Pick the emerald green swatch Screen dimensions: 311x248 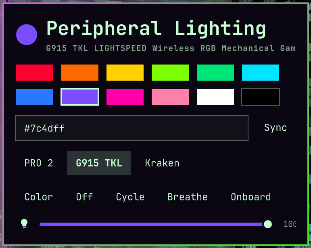(x=215, y=73)
